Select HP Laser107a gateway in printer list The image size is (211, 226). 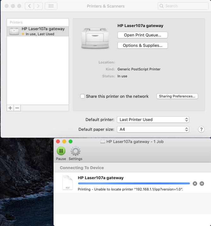pyautogui.click(x=38, y=31)
